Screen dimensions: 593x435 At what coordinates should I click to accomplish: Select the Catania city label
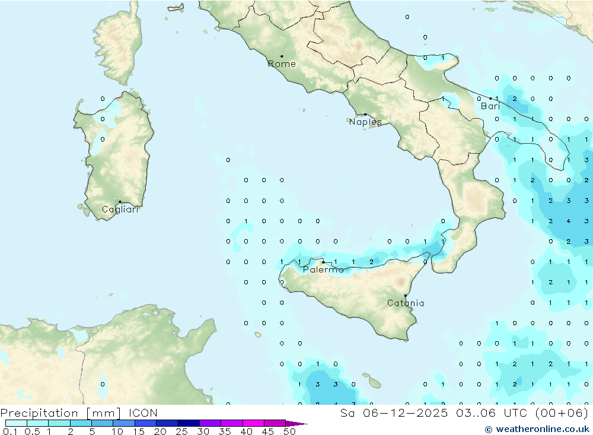click(x=406, y=303)
